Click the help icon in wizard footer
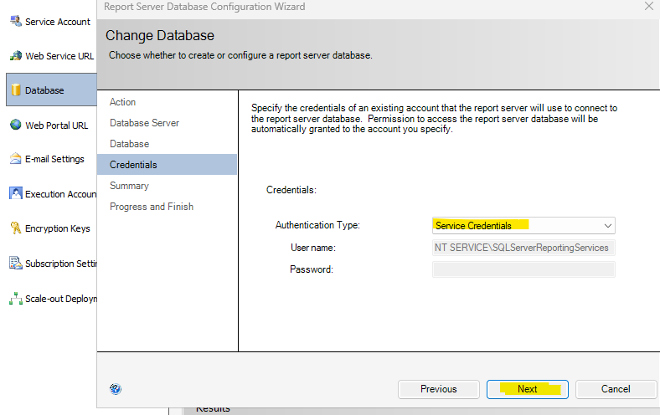 point(116,389)
